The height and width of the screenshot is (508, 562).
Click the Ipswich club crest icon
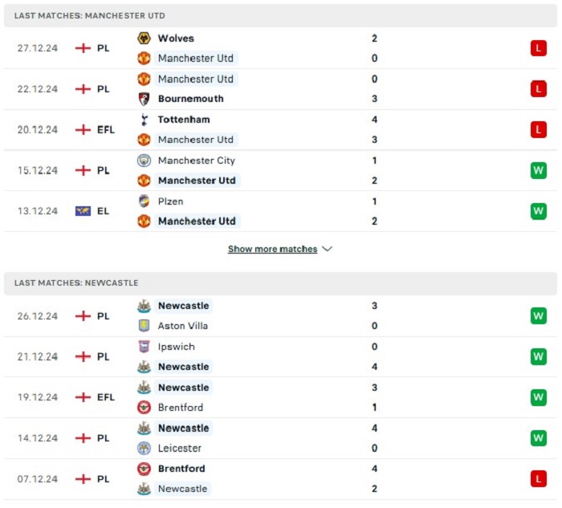point(144,347)
